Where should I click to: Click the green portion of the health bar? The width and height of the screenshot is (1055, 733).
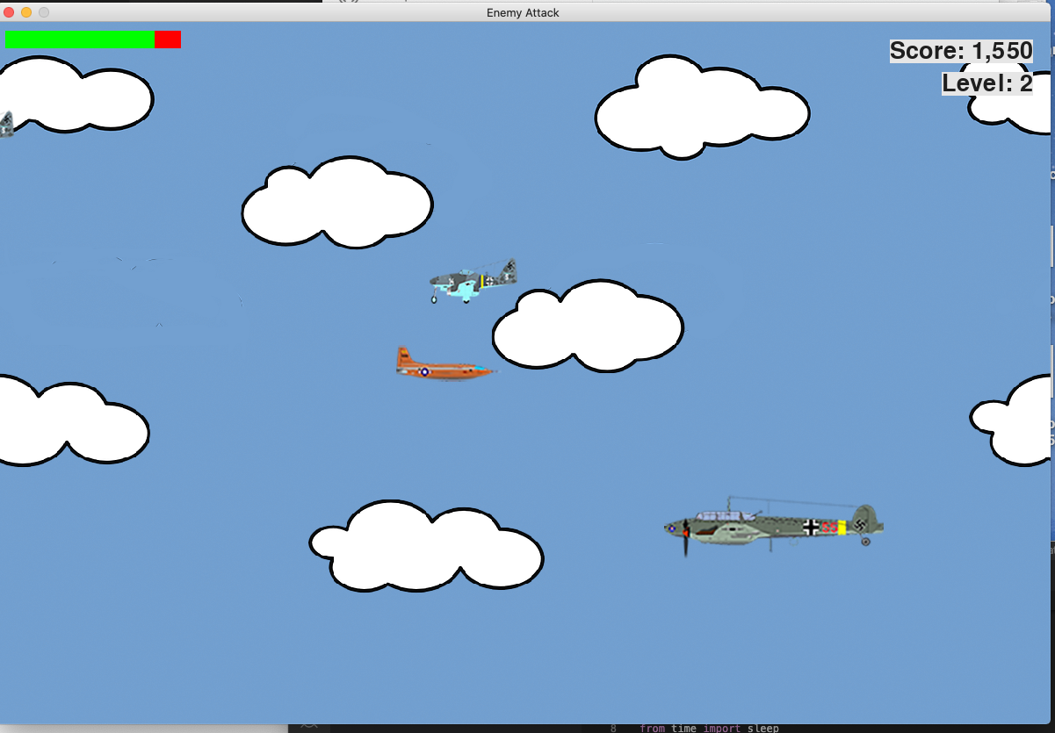point(79,40)
